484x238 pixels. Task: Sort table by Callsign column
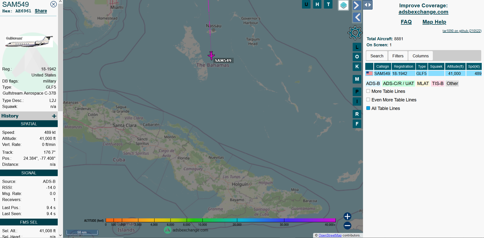coord(383,66)
